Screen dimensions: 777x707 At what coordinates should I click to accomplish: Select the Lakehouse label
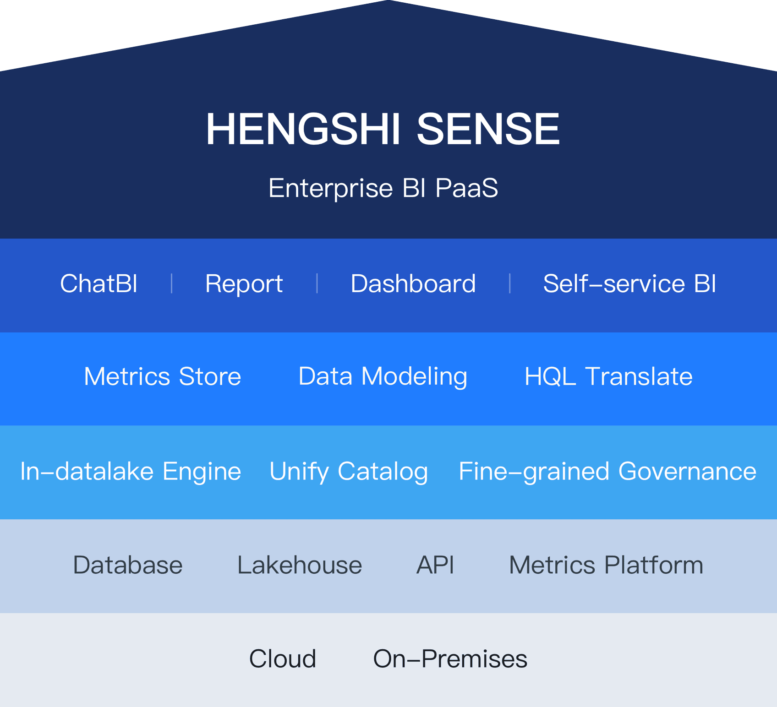[x=300, y=565]
